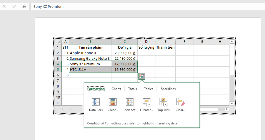Click the Quick Analysis button
The height and width of the screenshot is (140, 265).
coord(142,76)
